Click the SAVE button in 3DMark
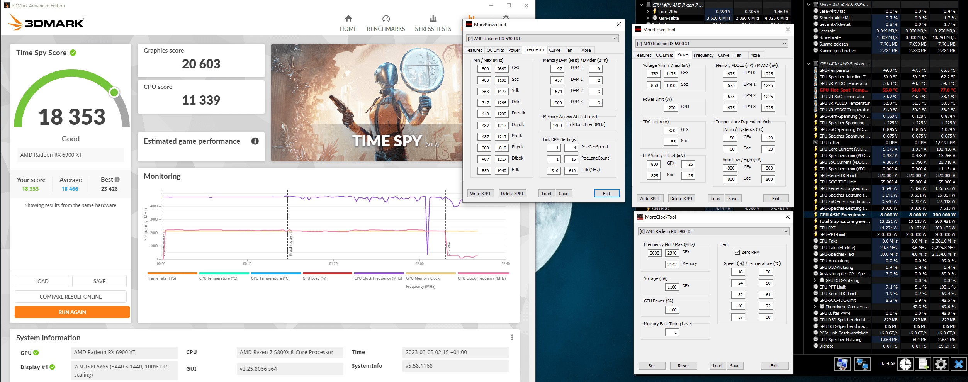Screen dimensions: 968x382 coord(99,281)
